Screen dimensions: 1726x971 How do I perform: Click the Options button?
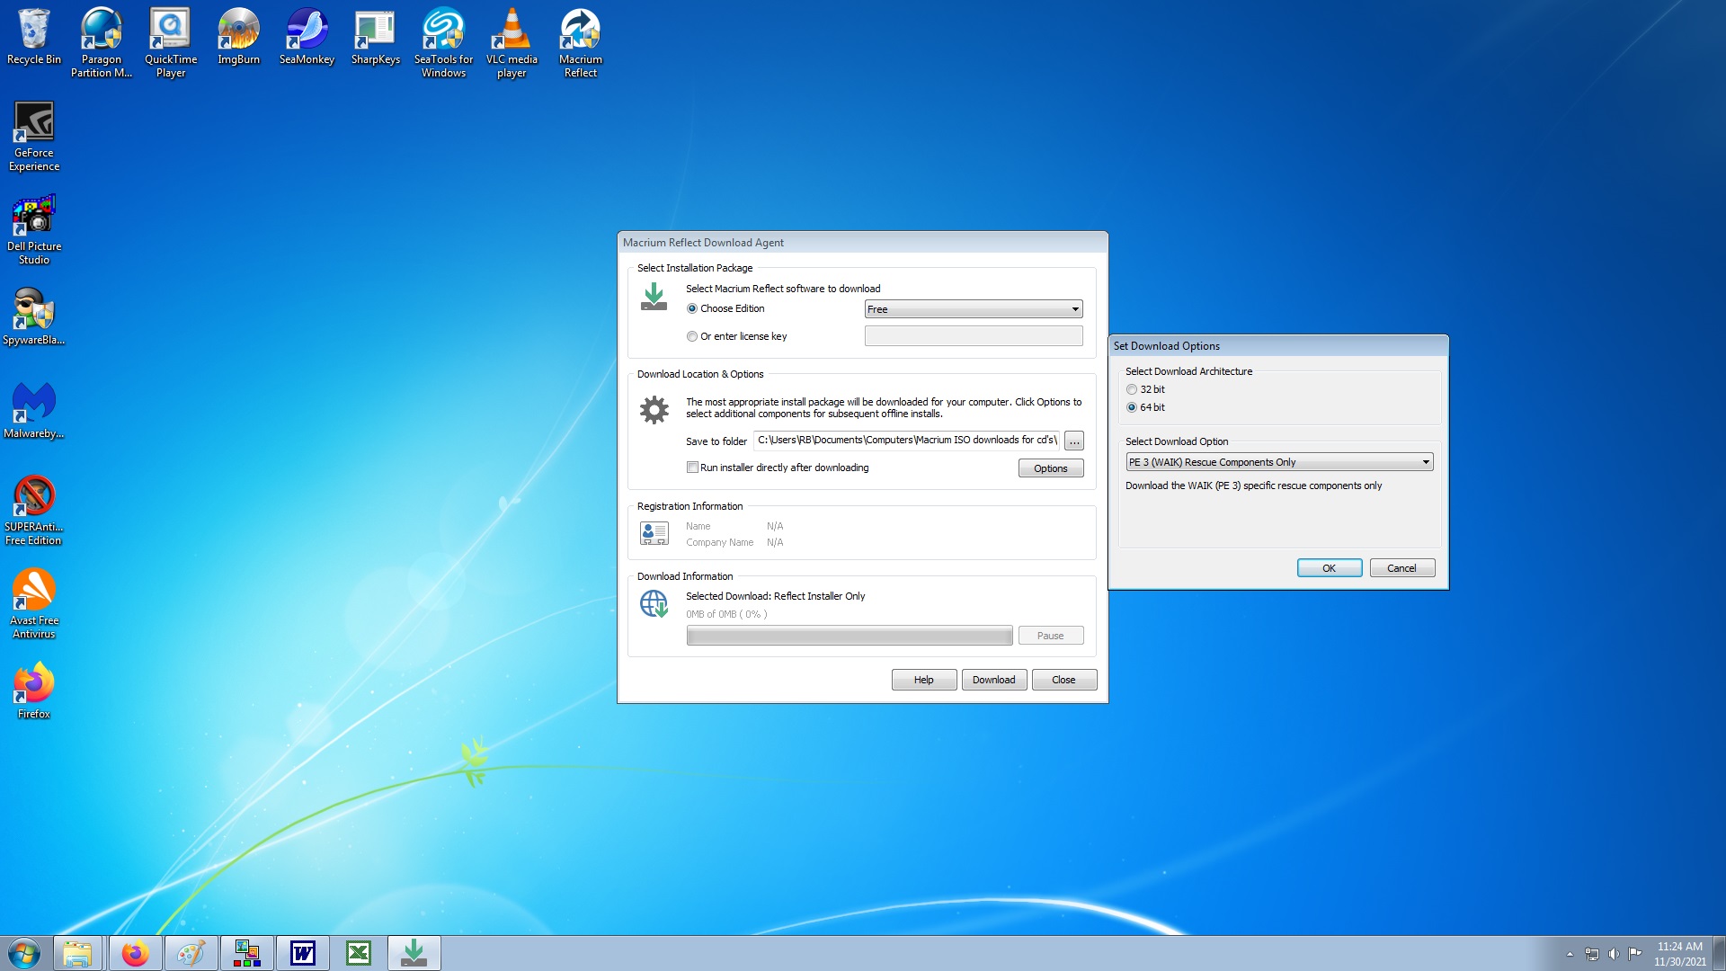[1051, 468]
